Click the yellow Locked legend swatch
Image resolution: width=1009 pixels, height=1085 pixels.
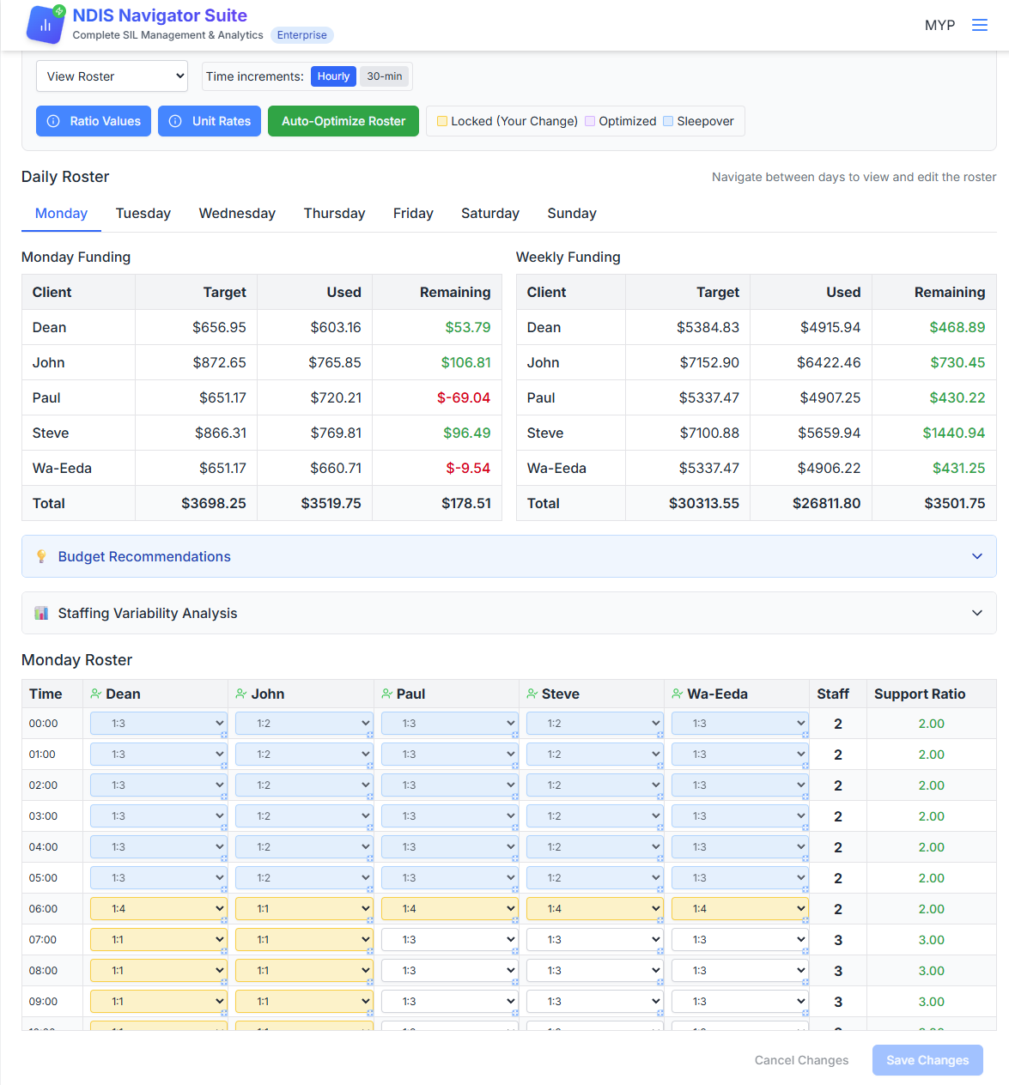(x=442, y=121)
